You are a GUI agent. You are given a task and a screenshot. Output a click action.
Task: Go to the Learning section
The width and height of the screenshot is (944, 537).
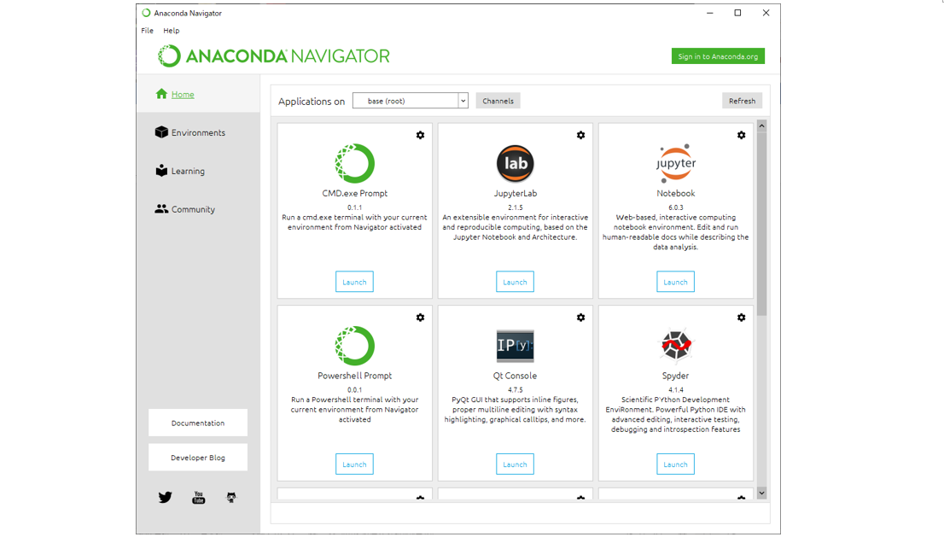(188, 171)
